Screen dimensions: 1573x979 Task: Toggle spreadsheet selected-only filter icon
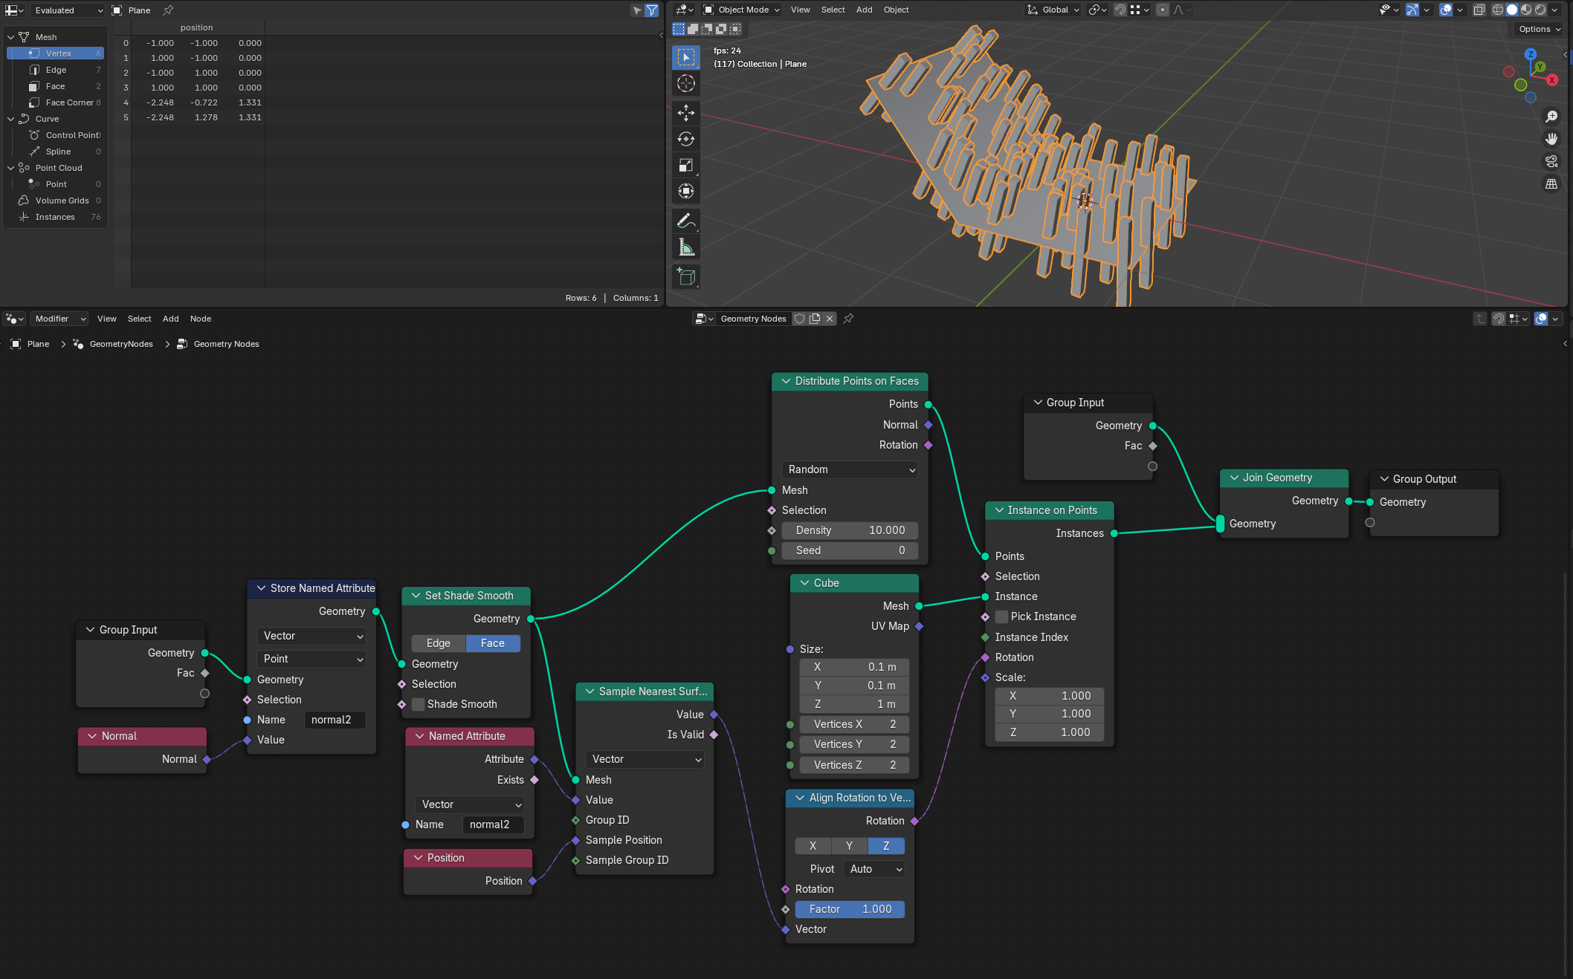coord(637,10)
